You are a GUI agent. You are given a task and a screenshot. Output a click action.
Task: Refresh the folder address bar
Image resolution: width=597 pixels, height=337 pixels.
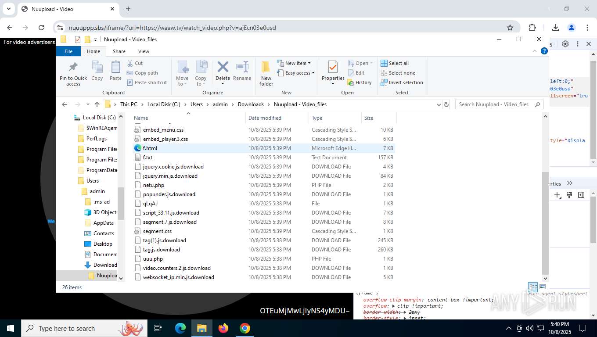(446, 104)
